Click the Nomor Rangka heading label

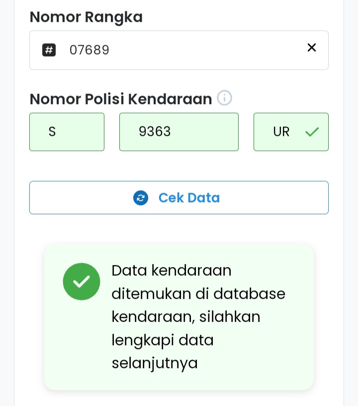(x=86, y=17)
